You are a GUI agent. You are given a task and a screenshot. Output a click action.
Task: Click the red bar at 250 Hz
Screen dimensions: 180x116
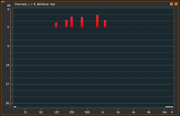(x=72, y=22)
